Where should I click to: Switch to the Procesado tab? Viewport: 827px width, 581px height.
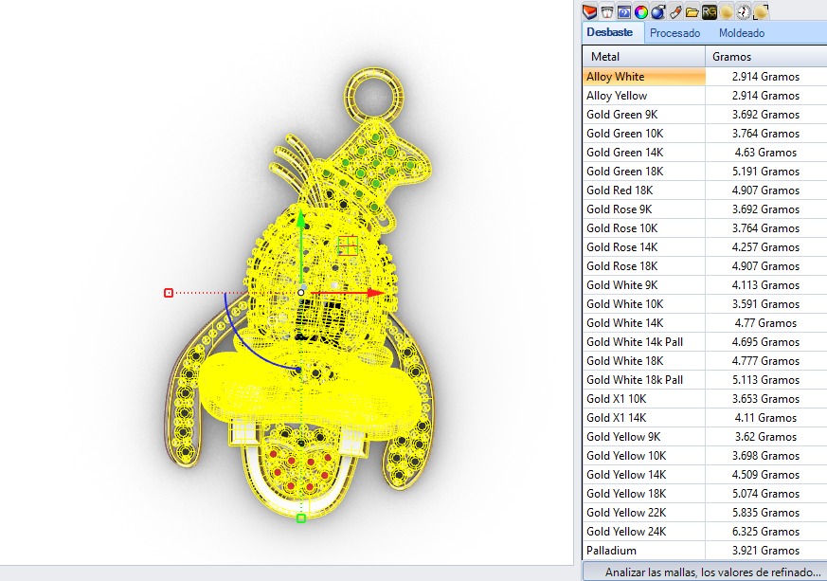674,33
